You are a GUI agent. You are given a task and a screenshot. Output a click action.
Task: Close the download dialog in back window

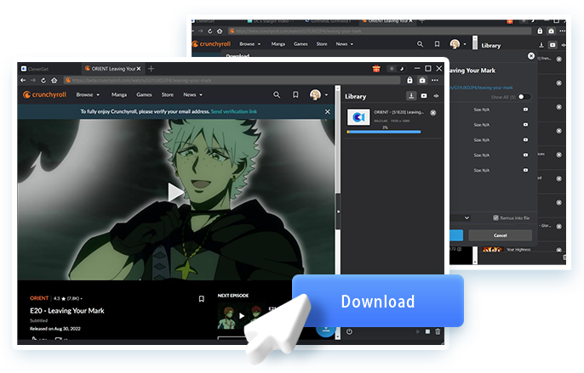pos(531,56)
